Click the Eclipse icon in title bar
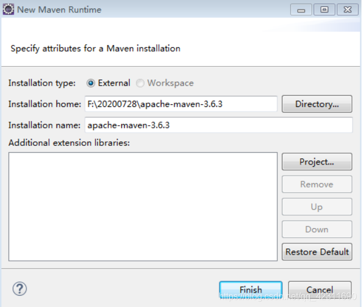Screen dimensions: 362x307 (x=8, y=10)
